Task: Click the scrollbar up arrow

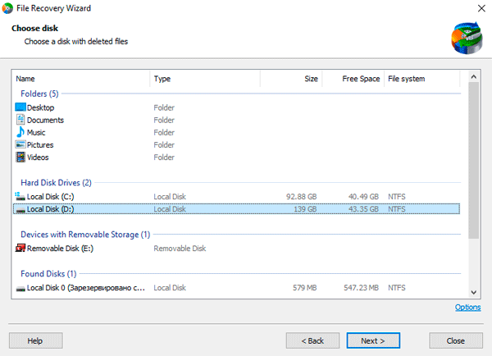Action: 474,76
